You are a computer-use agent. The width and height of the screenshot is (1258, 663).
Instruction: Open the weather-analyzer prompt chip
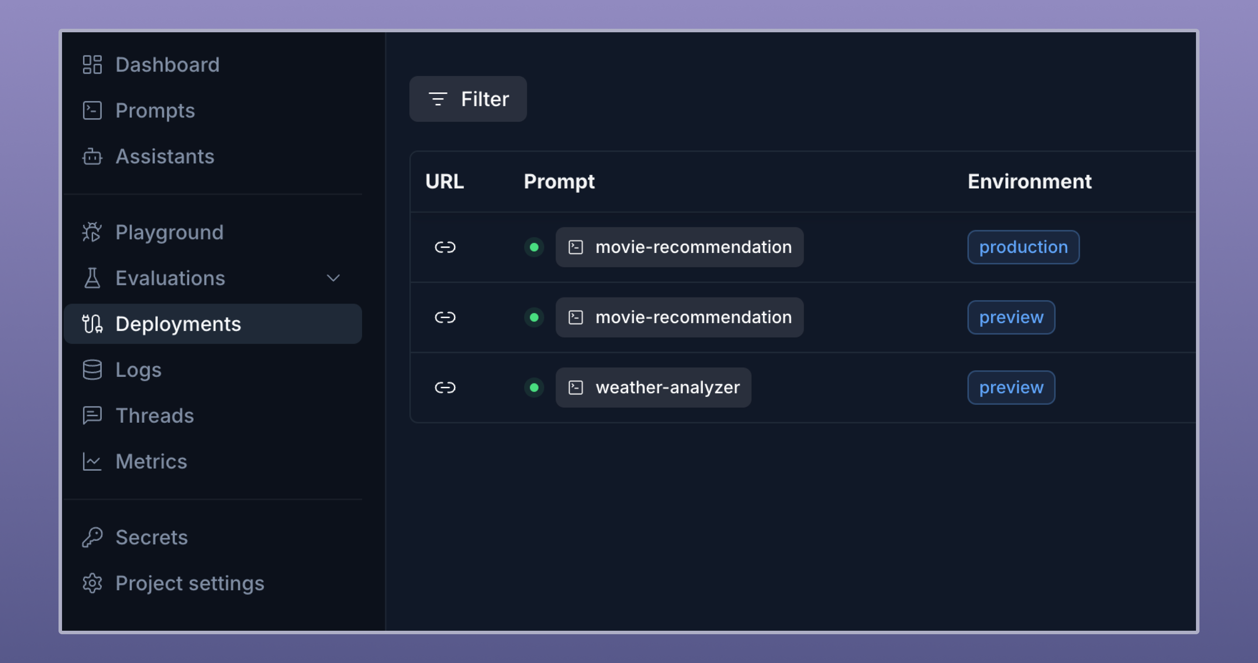coord(653,388)
